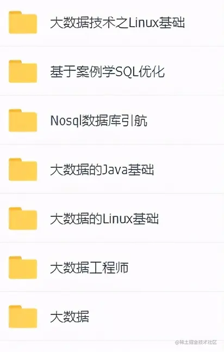Click the 大数据的Java基础 label
The image size is (224, 352).
(102, 169)
